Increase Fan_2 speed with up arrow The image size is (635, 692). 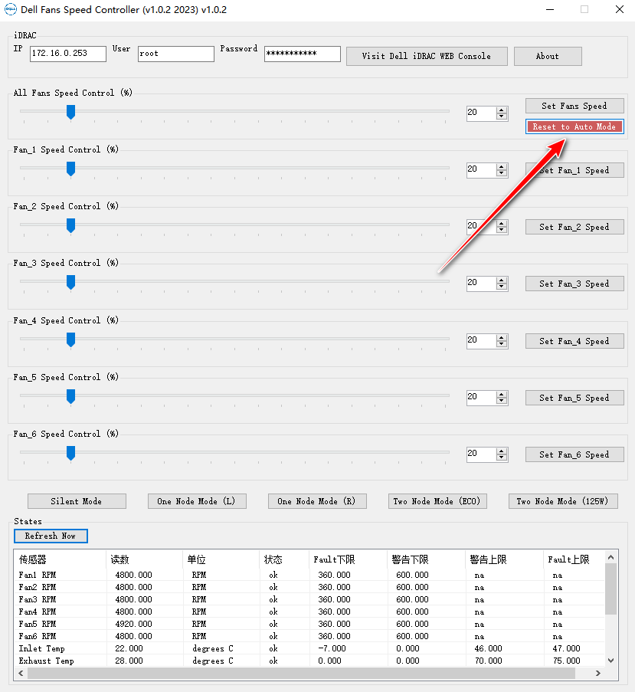pyautogui.click(x=502, y=224)
